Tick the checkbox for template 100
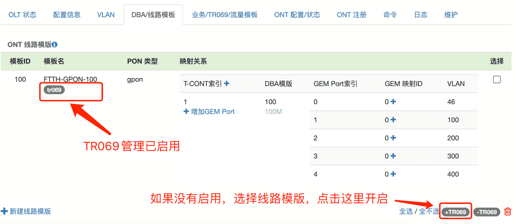 (497, 80)
